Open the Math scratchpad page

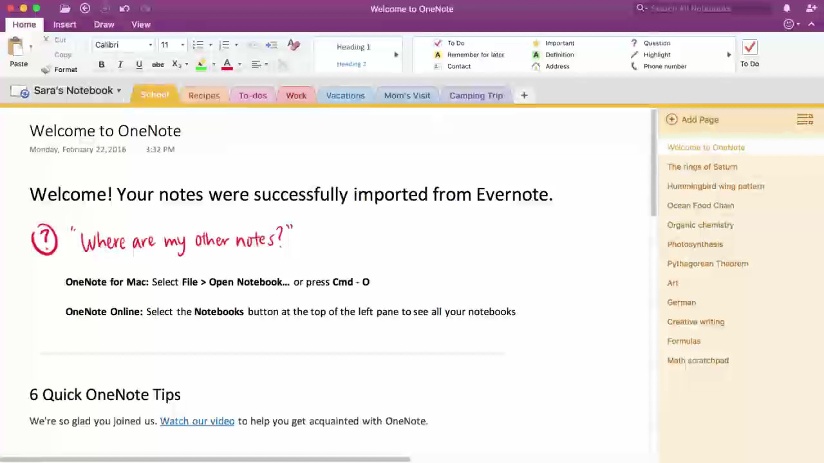[x=698, y=361]
